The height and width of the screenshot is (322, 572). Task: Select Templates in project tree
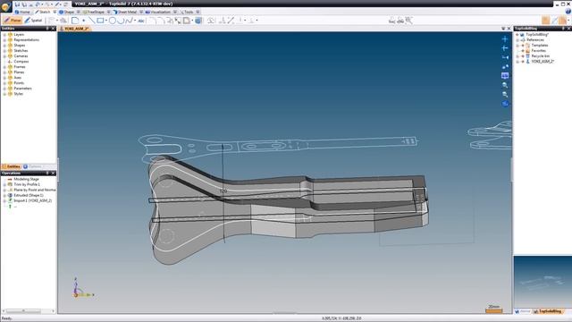(539, 46)
